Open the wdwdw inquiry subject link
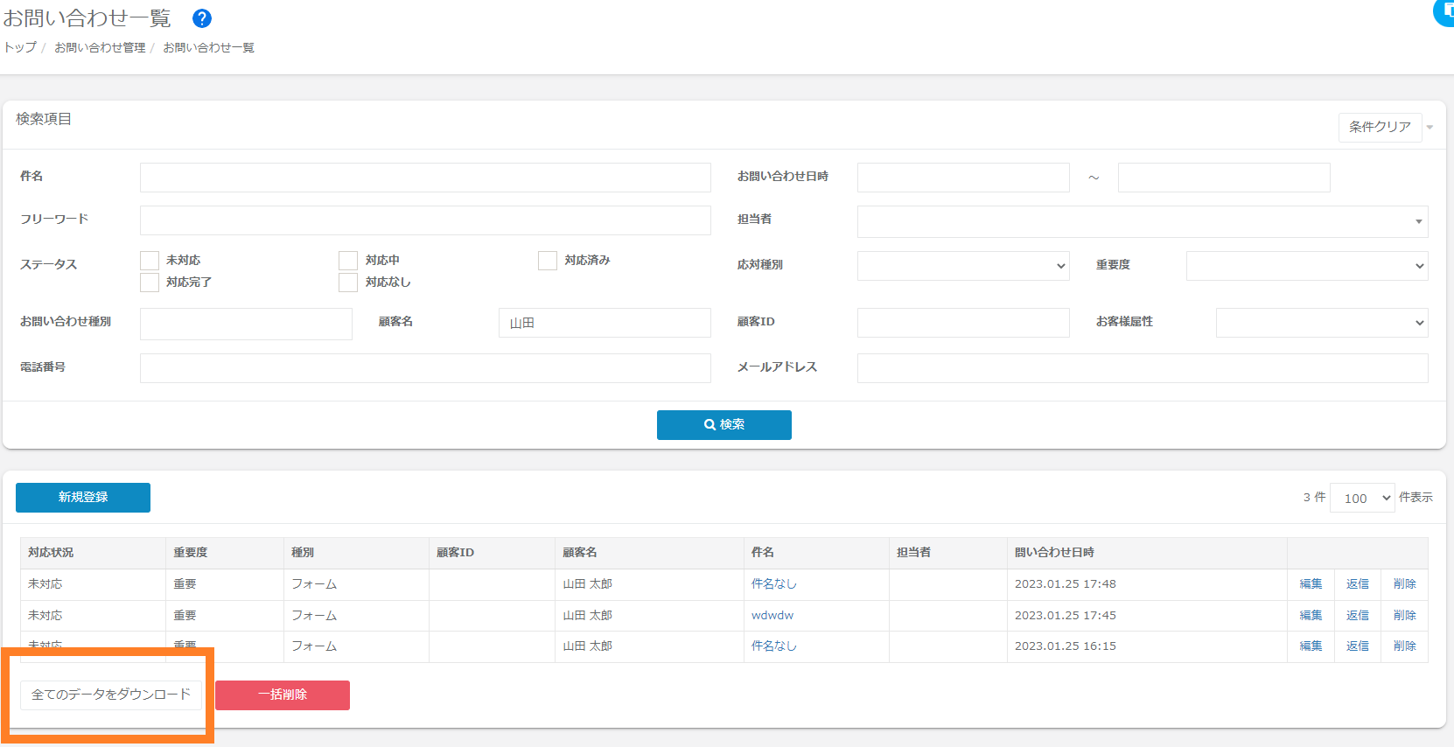 pos(772,616)
